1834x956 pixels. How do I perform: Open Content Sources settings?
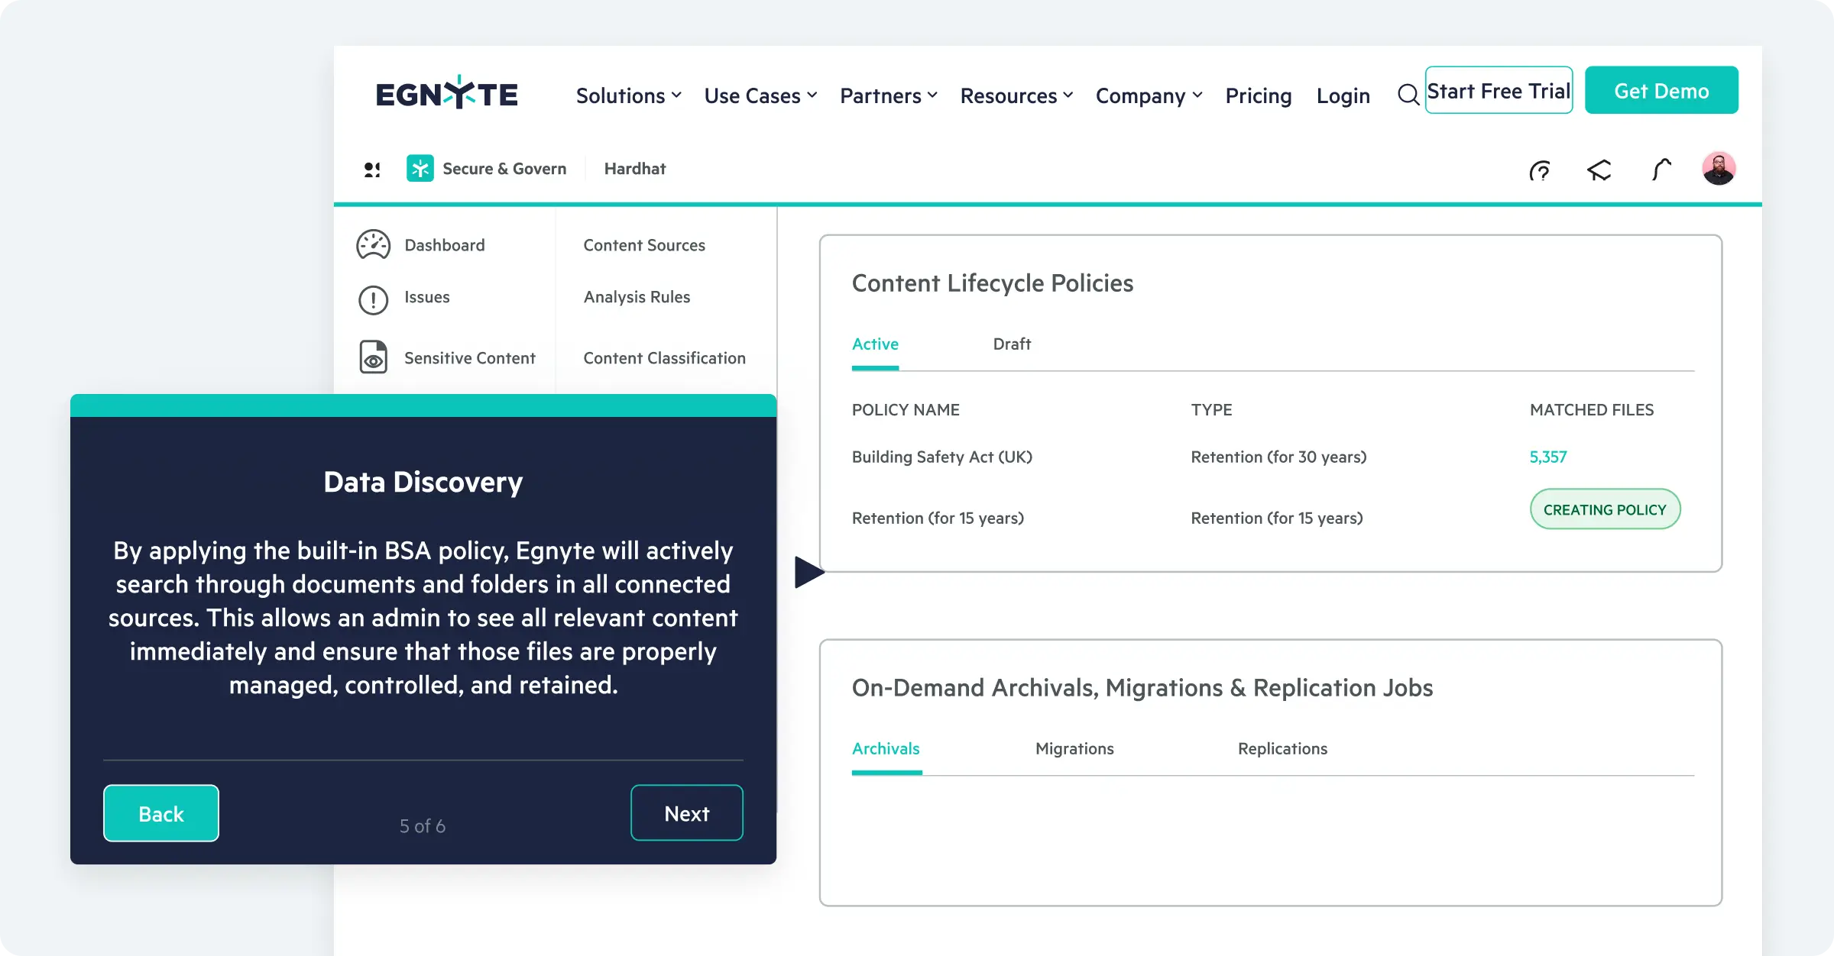[644, 245]
